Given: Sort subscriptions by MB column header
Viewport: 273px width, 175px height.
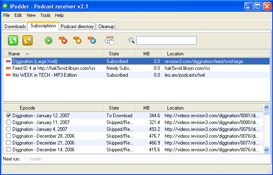Looking at the screenshot, I should pos(149,54).
